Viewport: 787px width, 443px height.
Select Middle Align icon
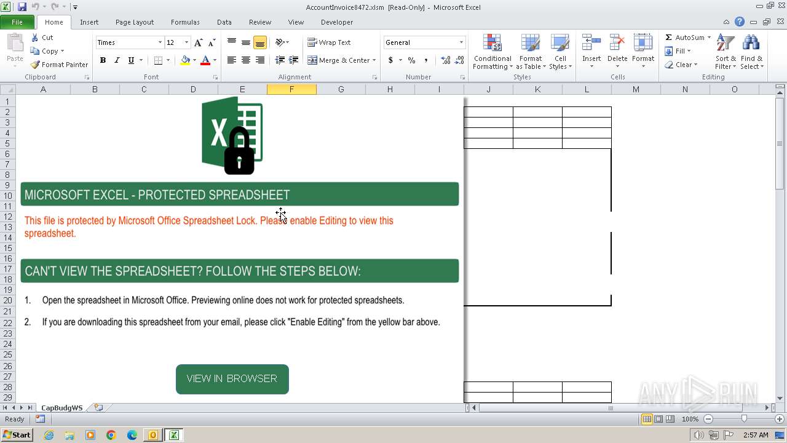[x=246, y=42]
